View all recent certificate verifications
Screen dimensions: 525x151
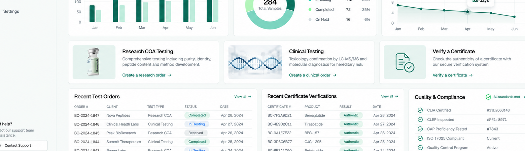coord(389,96)
